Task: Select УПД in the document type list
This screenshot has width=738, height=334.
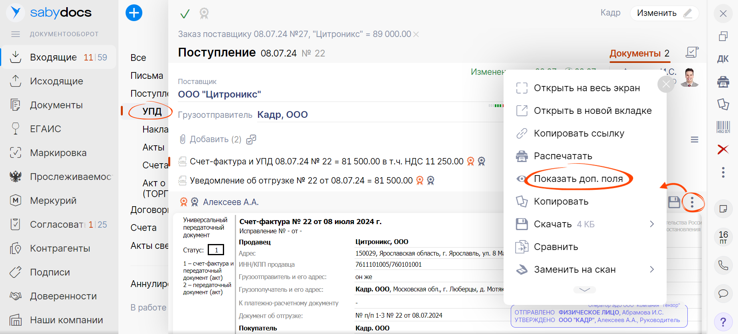Action: [152, 111]
